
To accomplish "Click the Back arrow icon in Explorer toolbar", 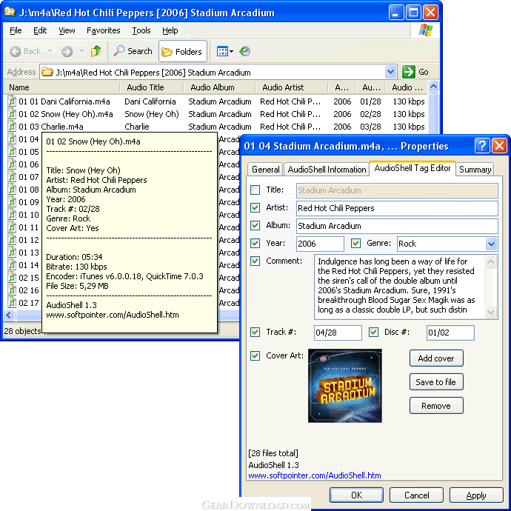I will (x=15, y=52).
